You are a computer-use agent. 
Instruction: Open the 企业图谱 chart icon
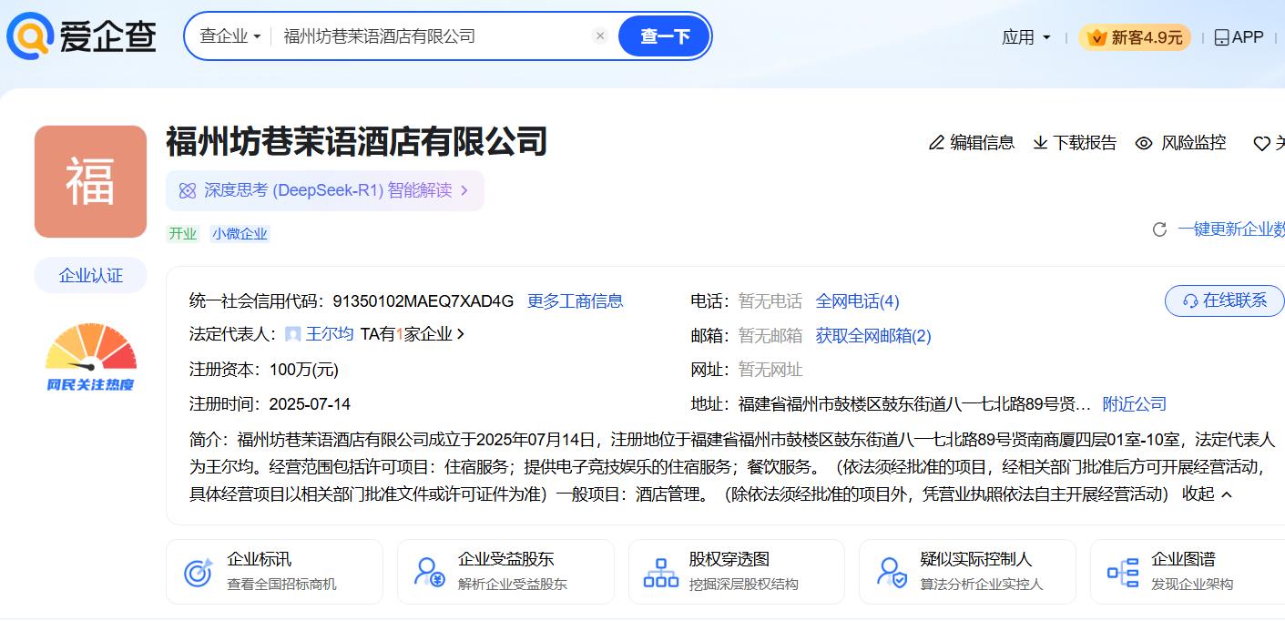tap(1122, 572)
